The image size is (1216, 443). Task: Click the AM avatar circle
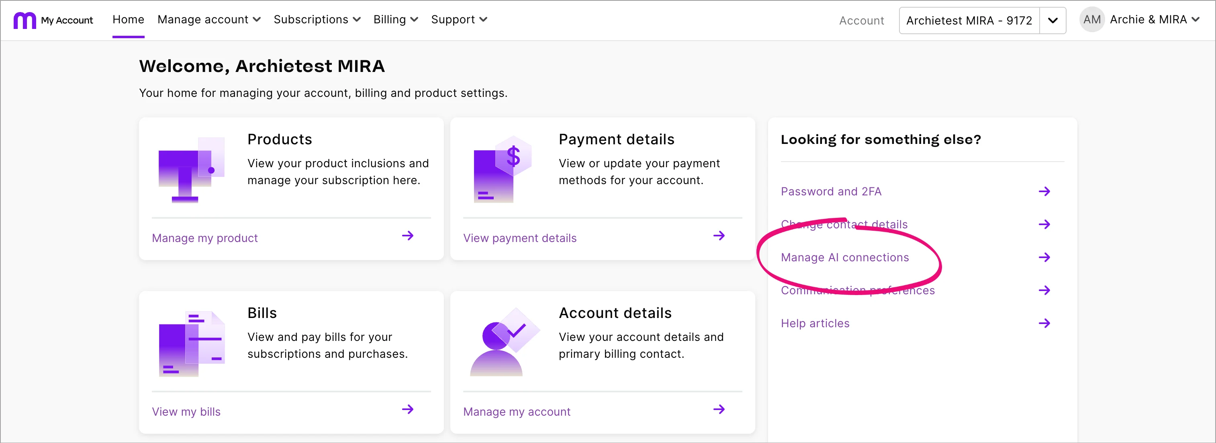pyautogui.click(x=1091, y=19)
